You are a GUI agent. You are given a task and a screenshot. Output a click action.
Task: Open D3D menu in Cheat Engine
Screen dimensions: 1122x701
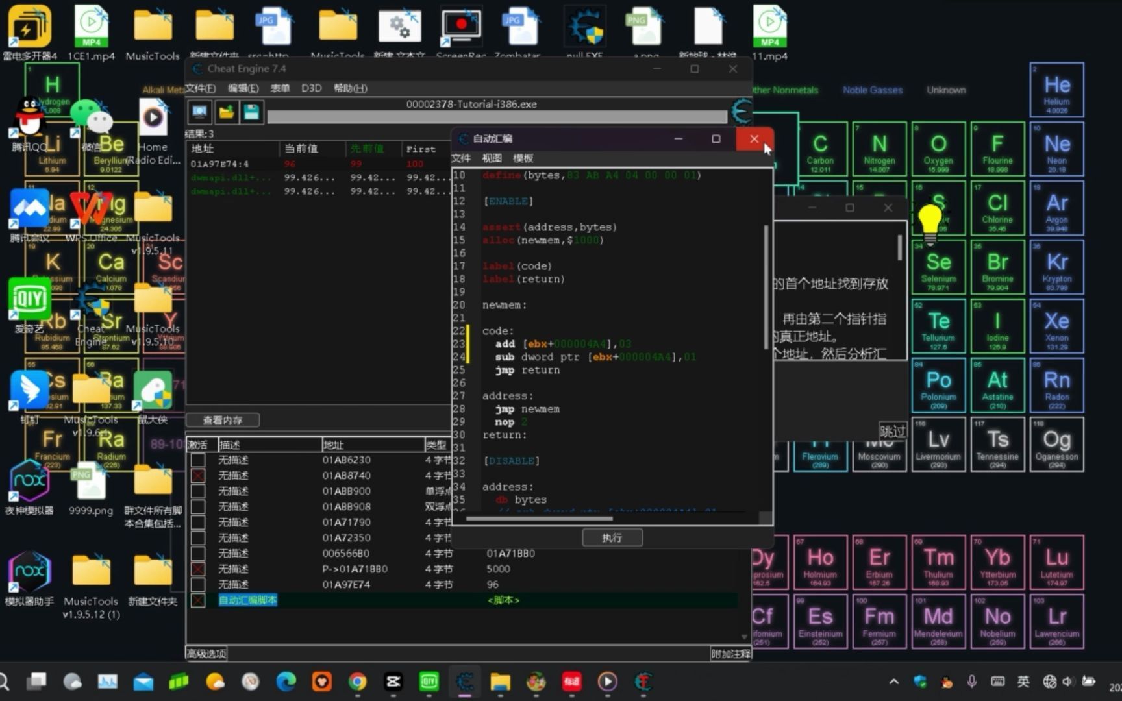click(x=312, y=88)
